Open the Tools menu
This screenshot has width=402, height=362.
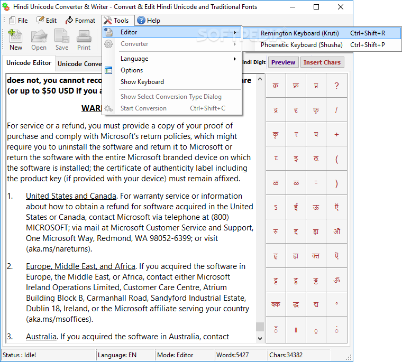point(118,20)
